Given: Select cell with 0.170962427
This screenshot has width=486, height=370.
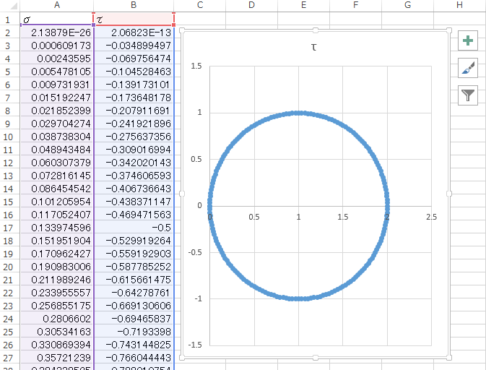Looking at the screenshot, I should click(57, 254).
